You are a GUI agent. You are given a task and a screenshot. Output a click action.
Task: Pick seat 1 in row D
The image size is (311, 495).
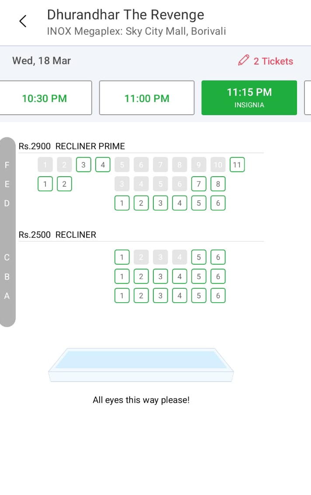(x=122, y=203)
